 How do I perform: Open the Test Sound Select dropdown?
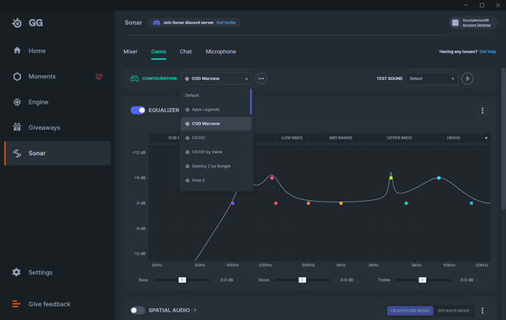pyautogui.click(x=432, y=78)
